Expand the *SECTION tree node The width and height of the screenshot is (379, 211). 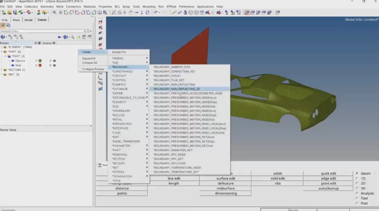(x=3, y=70)
